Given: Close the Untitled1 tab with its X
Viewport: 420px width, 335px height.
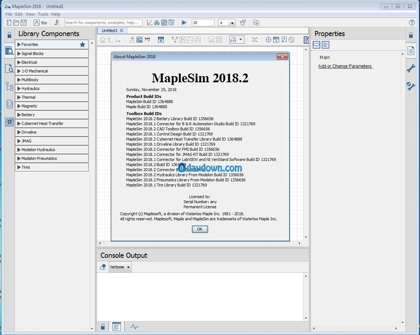Looking at the screenshot, I should tap(122, 31).
